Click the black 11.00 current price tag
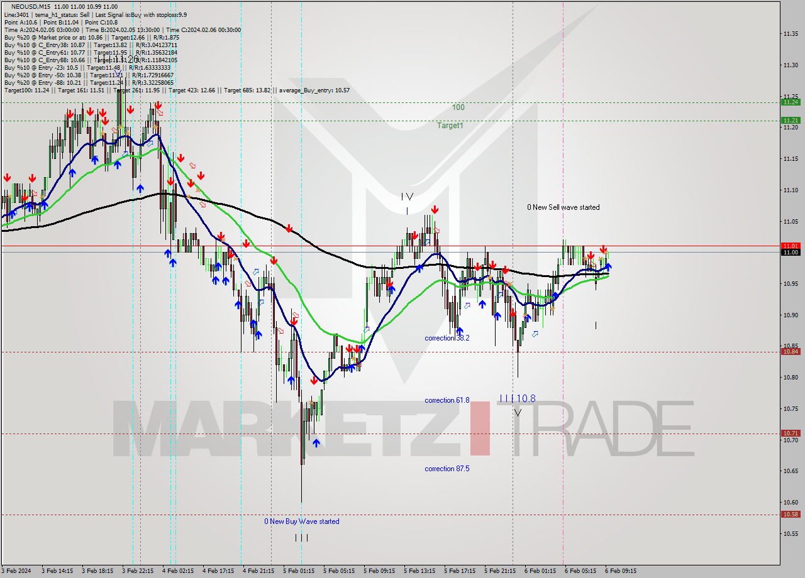Image resolution: width=805 pixels, height=578 pixels. [791, 252]
